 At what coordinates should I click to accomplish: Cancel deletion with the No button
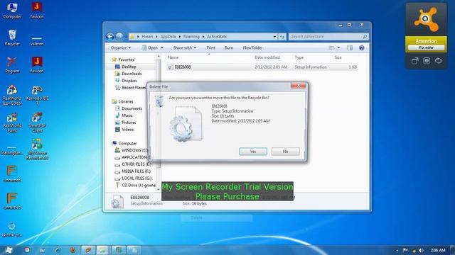(285, 152)
